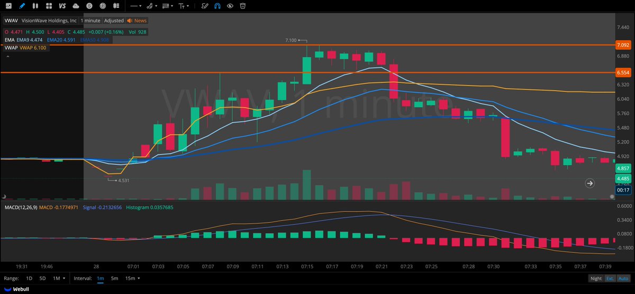Select the blue drawing pencil tool
635x294 pixels.
22,6
